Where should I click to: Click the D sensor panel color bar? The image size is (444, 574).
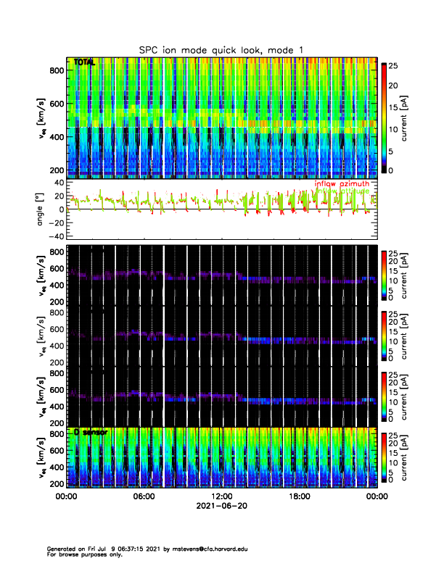(x=384, y=457)
